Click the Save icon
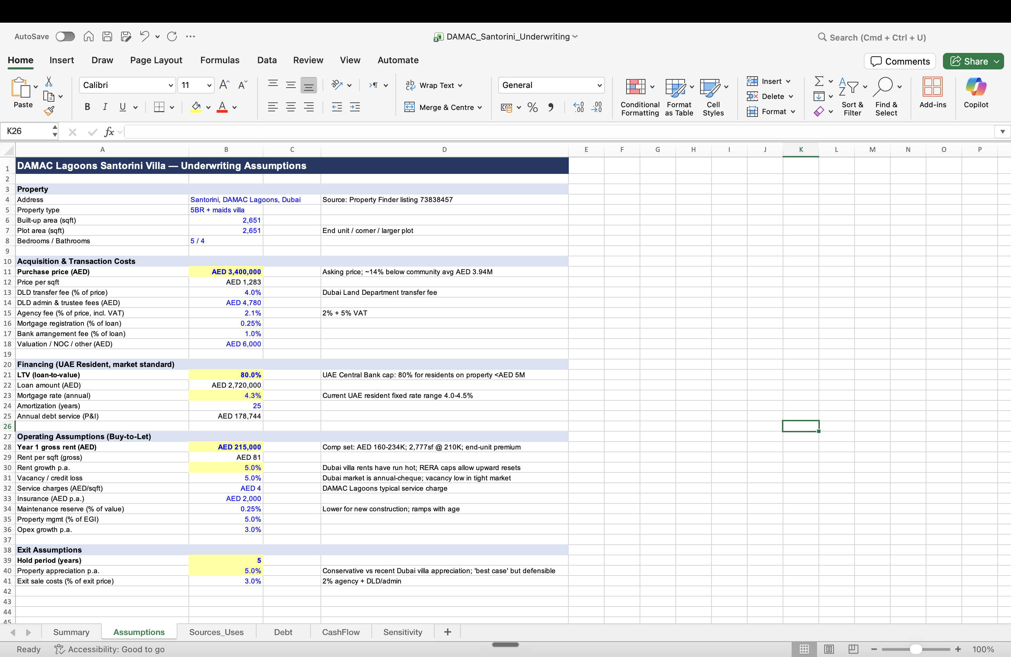This screenshot has height=657, width=1011. coord(107,36)
